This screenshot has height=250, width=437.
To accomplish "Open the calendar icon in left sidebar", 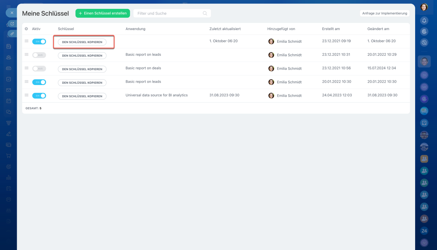I will [x=9, y=101].
